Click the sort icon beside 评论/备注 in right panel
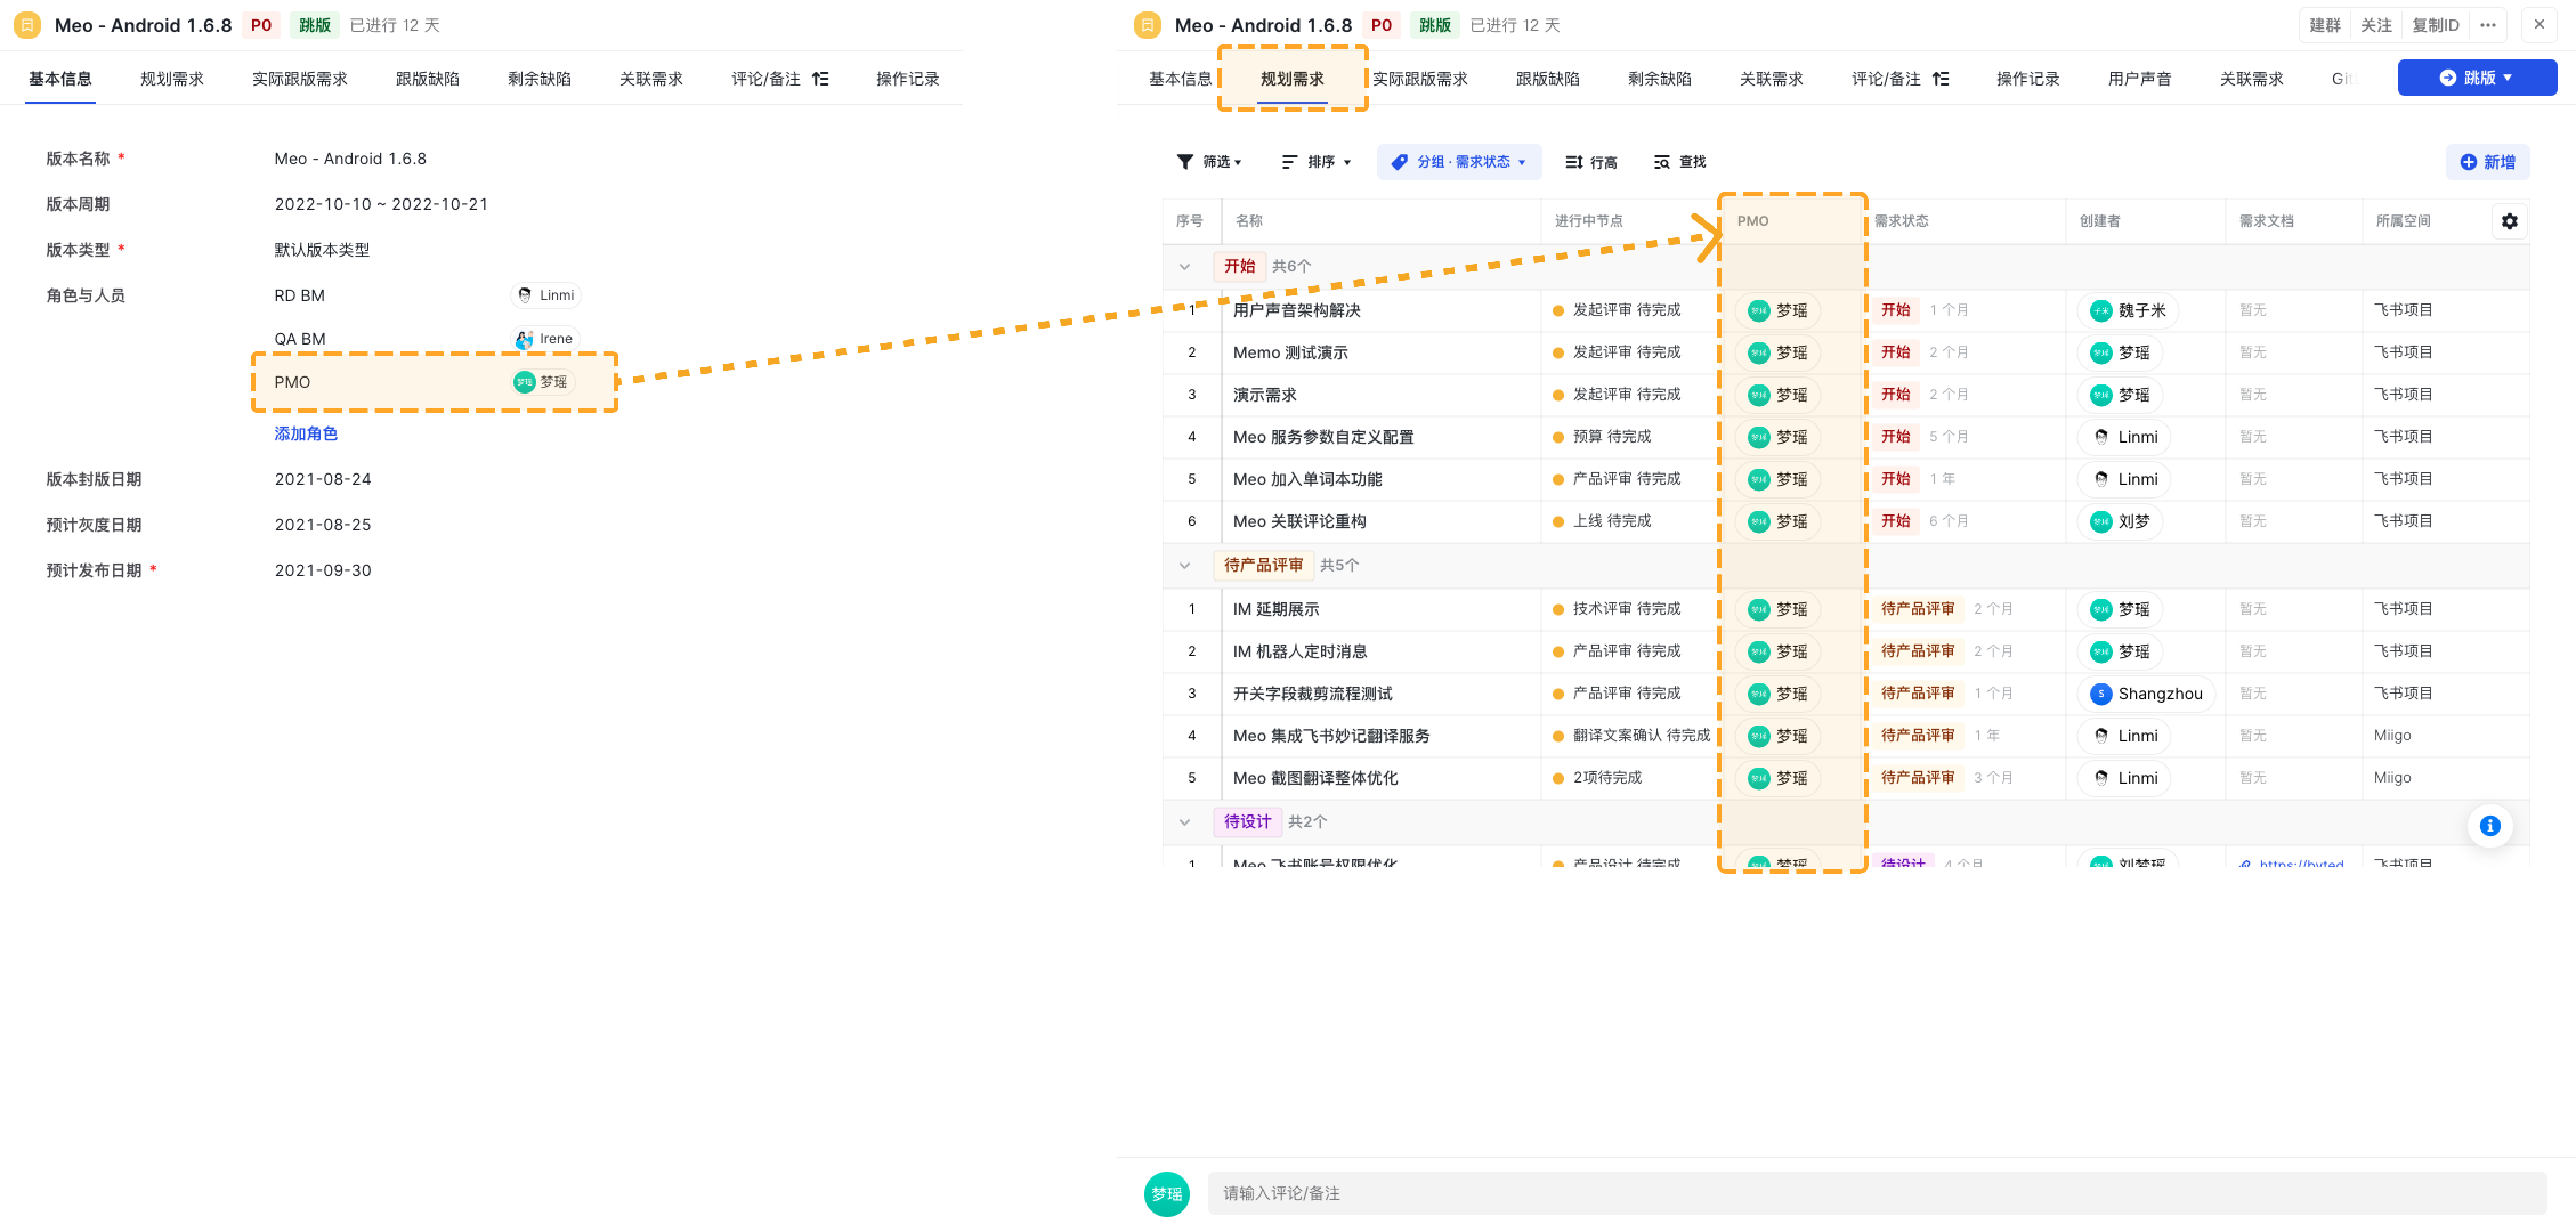2576x1232 pixels. (1940, 79)
